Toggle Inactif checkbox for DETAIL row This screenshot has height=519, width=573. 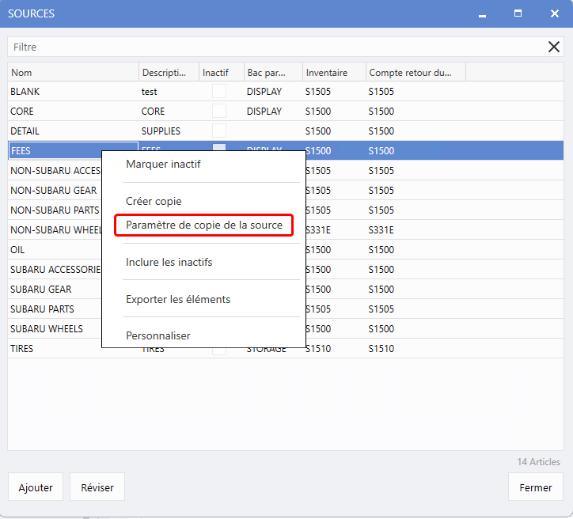click(x=219, y=131)
